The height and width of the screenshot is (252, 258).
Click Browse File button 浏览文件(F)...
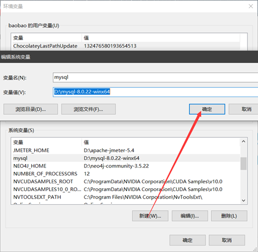pos(88,109)
